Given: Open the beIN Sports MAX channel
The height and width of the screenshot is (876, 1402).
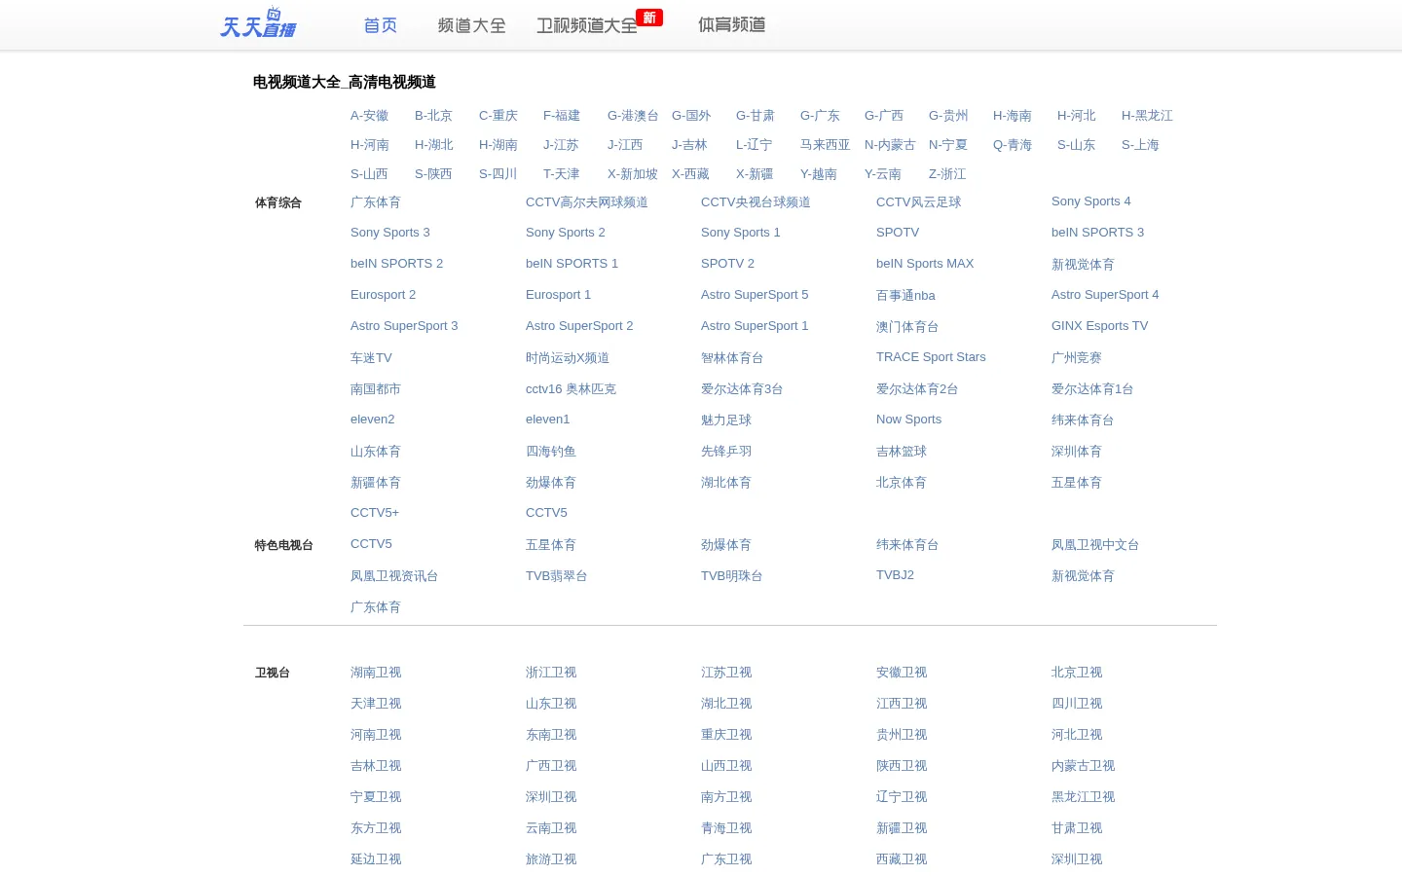Looking at the screenshot, I should (x=925, y=264).
